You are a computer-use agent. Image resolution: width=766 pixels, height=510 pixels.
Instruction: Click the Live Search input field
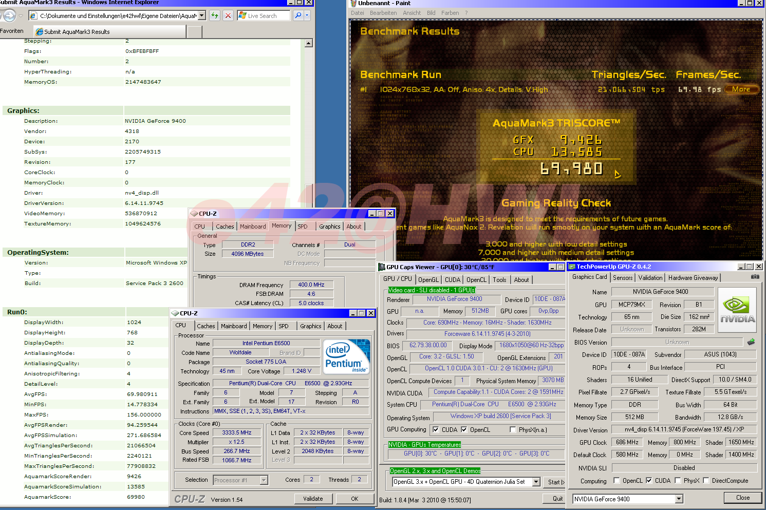pos(264,16)
